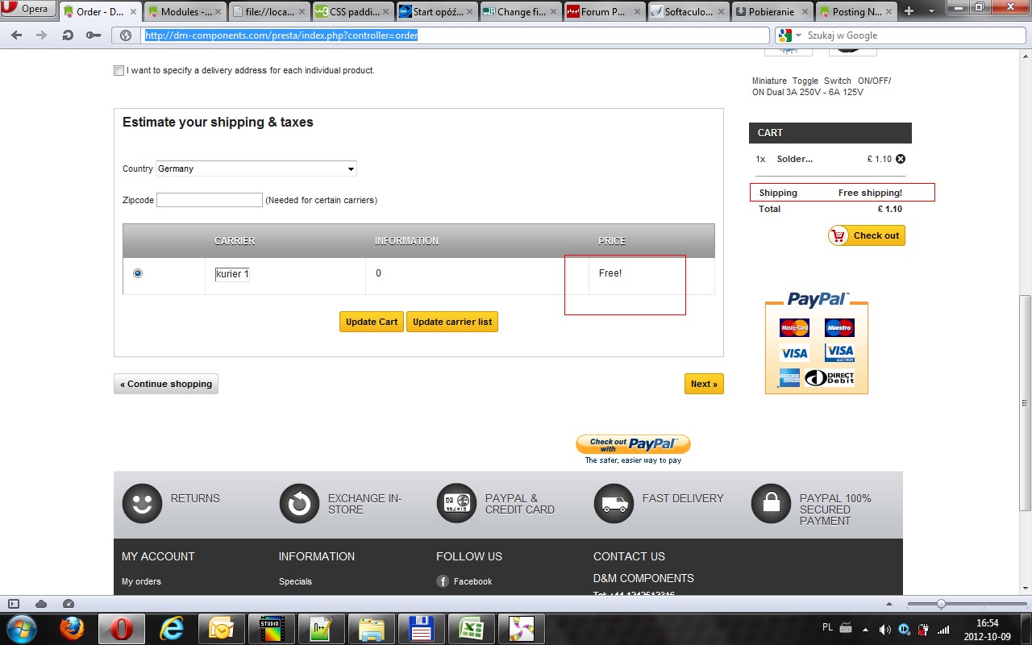The image size is (1032, 645).
Task: Reload the current page
Action: coord(69,35)
